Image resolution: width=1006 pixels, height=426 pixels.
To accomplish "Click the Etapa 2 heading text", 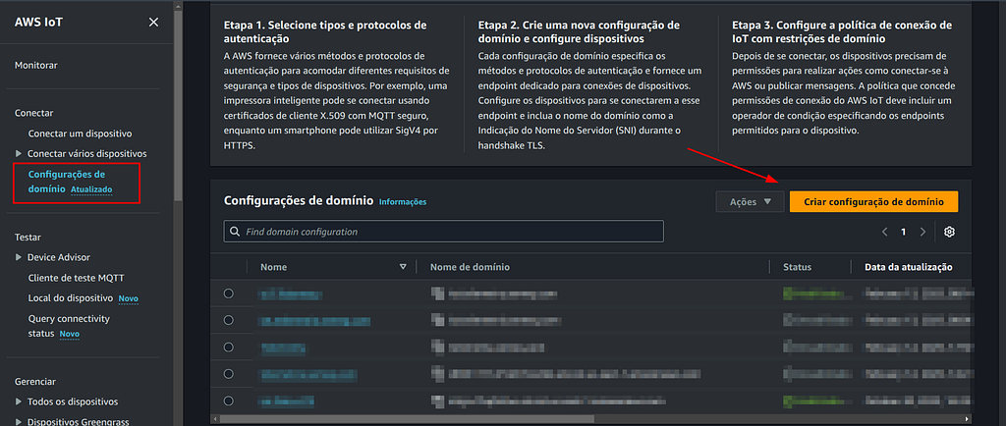I will tap(579, 32).
